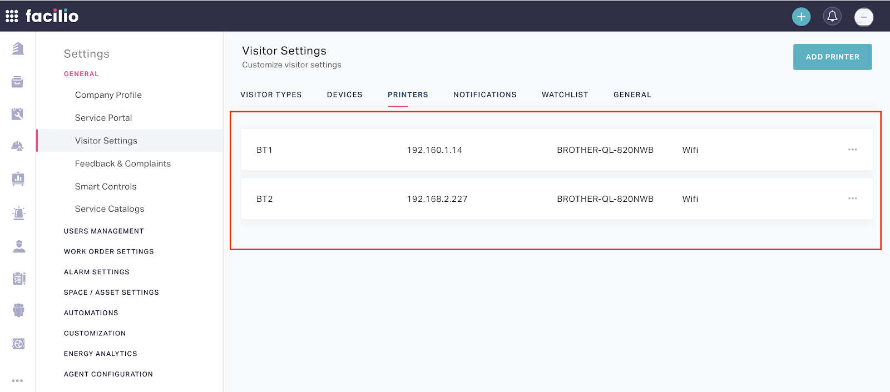Select Visitor Settings in sidebar
The image size is (890, 392).
tap(129, 141)
